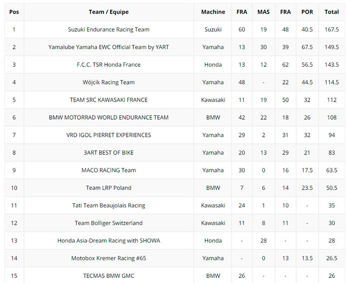The height and width of the screenshot is (283, 346).
Task: Click Yamalube Yamaha EWC Official Team name
Action: (109, 47)
